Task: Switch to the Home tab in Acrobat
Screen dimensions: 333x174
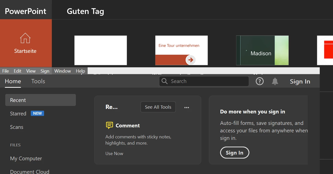Action: pos(13,81)
